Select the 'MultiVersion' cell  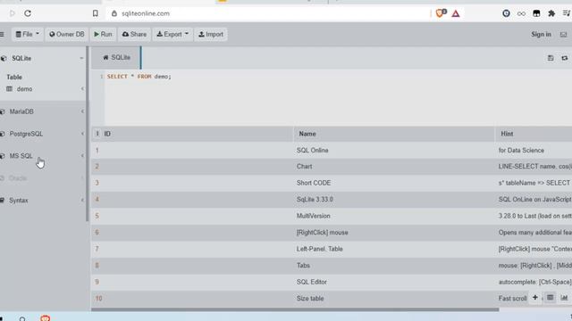tap(313, 216)
